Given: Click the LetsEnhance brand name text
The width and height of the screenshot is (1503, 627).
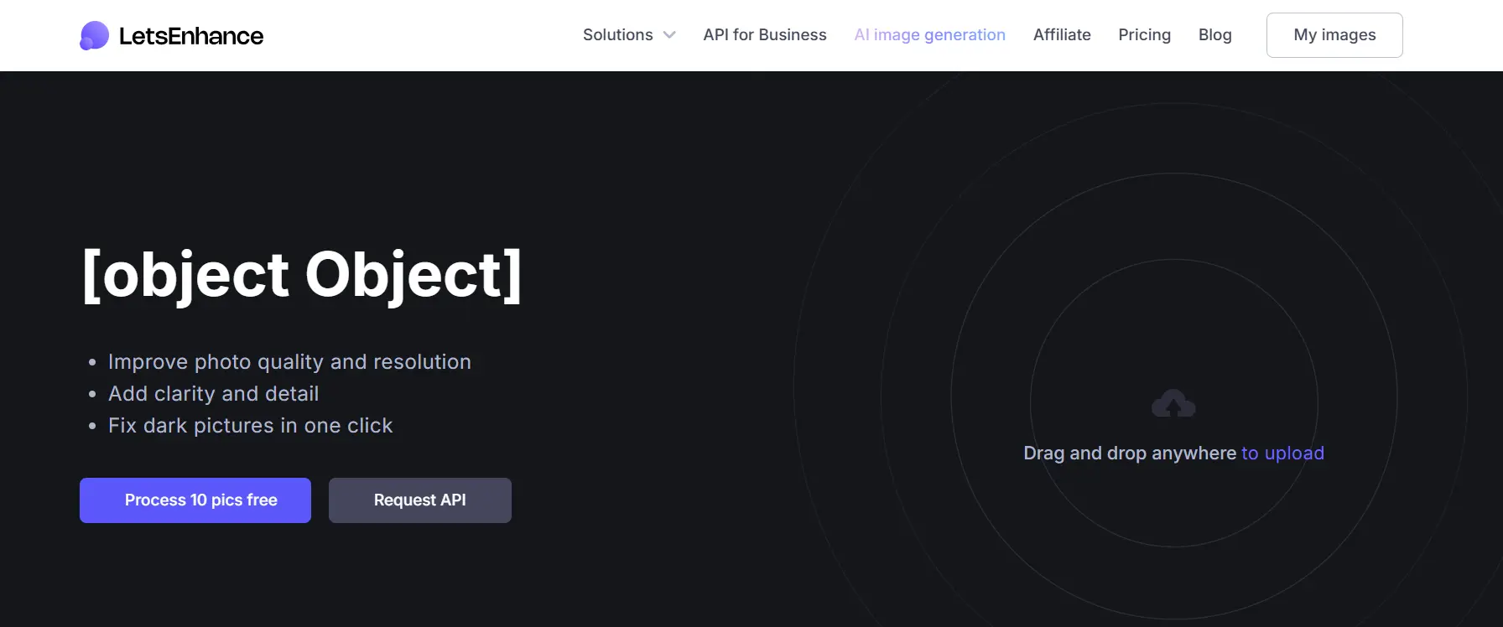Looking at the screenshot, I should 191,36.
